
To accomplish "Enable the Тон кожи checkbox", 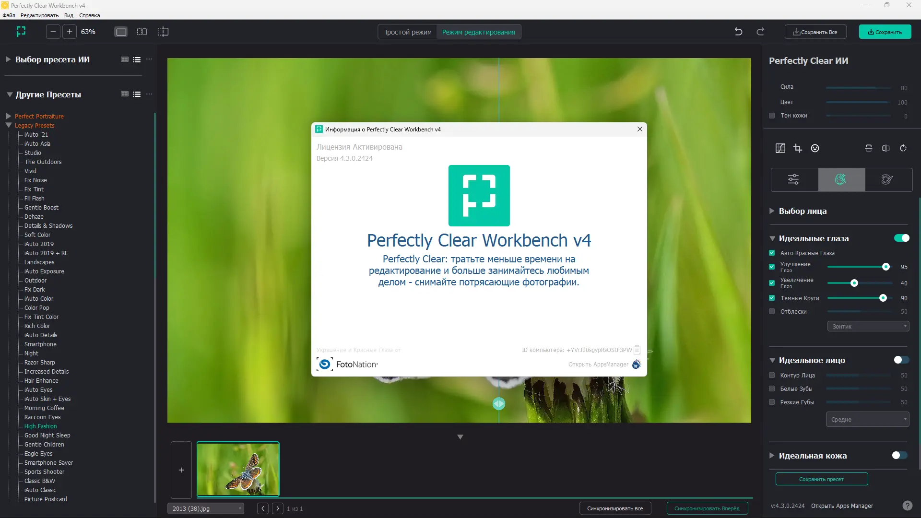I will [x=772, y=116].
